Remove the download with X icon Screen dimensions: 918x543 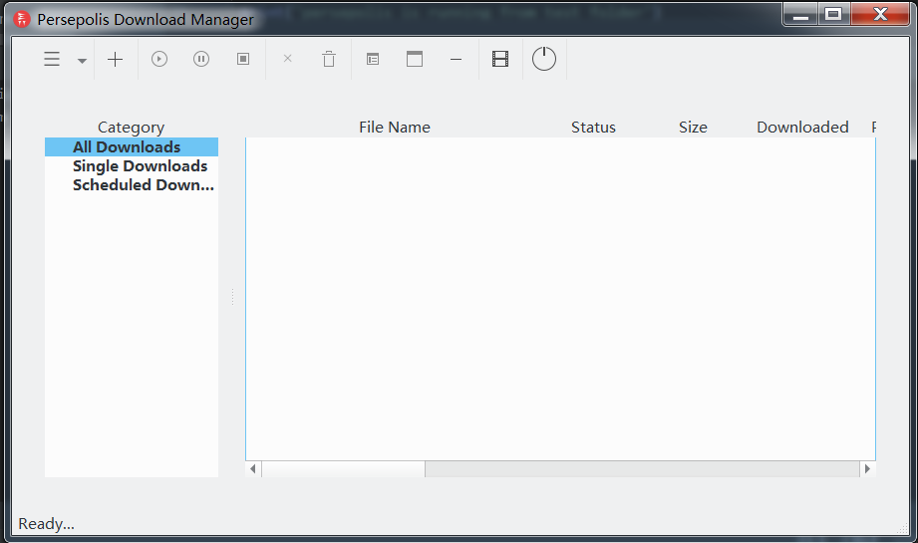coord(288,60)
